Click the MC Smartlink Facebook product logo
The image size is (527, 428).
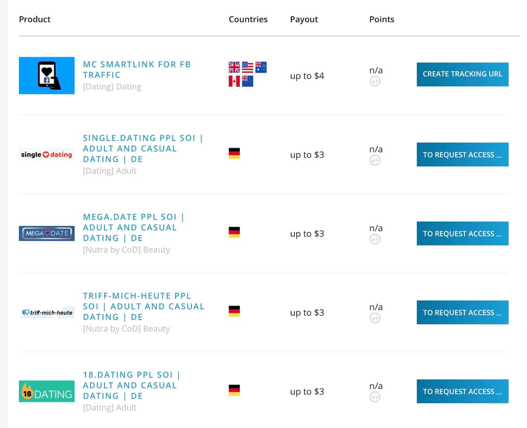(x=46, y=75)
